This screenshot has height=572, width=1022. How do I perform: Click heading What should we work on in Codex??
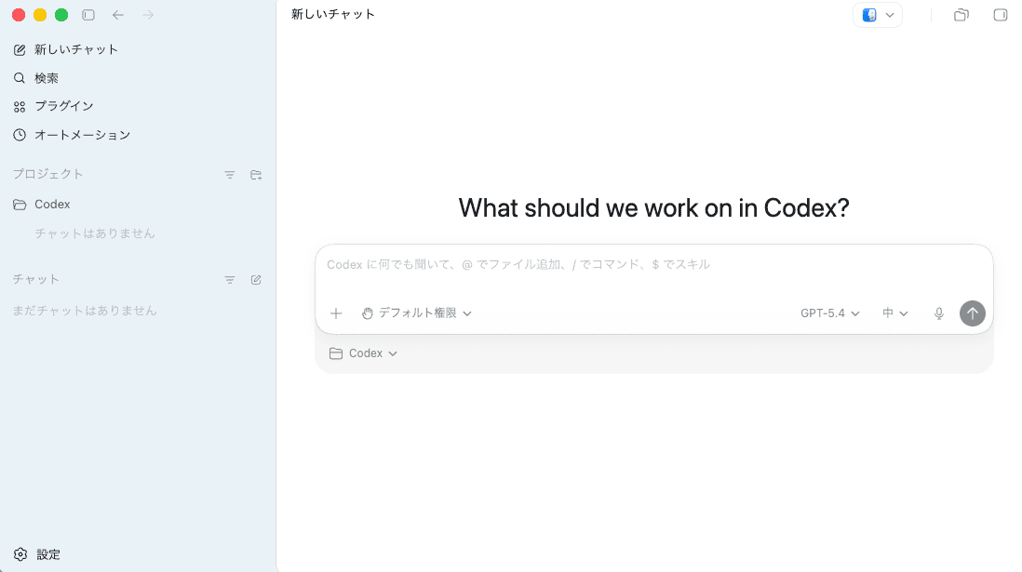pos(653,207)
